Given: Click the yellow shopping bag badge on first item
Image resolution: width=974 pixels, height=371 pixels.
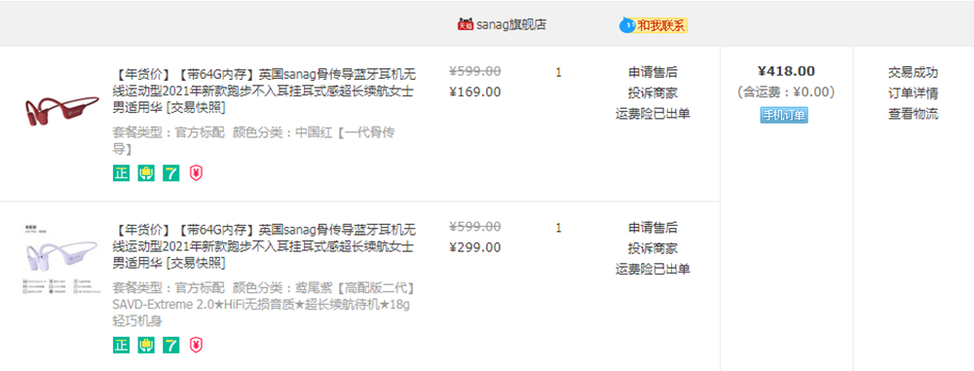Looking at the screenshot, I should pyautogui.click(x=146, y=173).
